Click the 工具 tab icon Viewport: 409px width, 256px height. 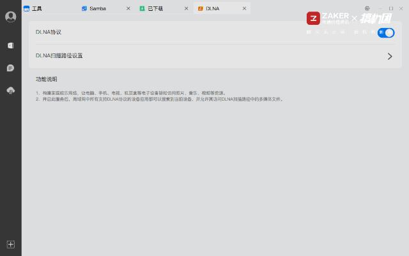26,8
